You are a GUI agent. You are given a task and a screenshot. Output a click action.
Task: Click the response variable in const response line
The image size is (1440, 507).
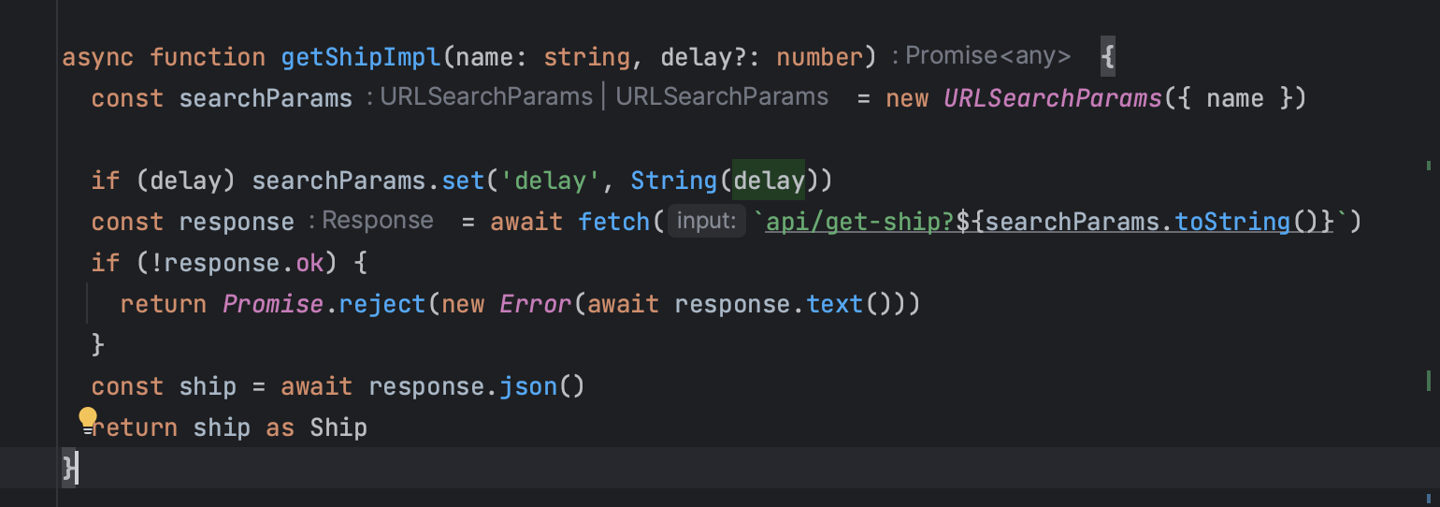(237, 222)
